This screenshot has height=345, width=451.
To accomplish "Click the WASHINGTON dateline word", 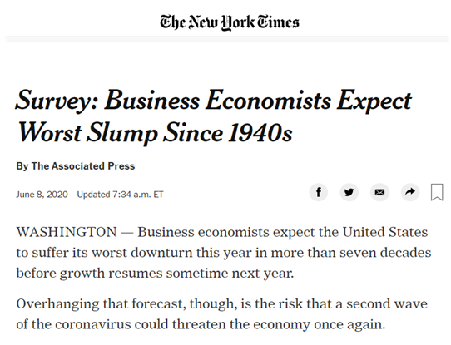I will [67, 232].
